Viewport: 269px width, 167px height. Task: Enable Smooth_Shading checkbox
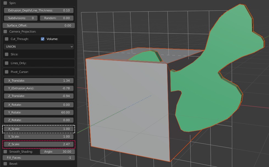(5, 152)
